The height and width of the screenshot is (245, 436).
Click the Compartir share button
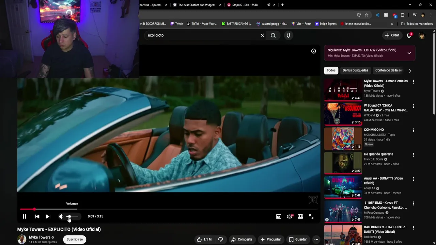tap(242, 240)
